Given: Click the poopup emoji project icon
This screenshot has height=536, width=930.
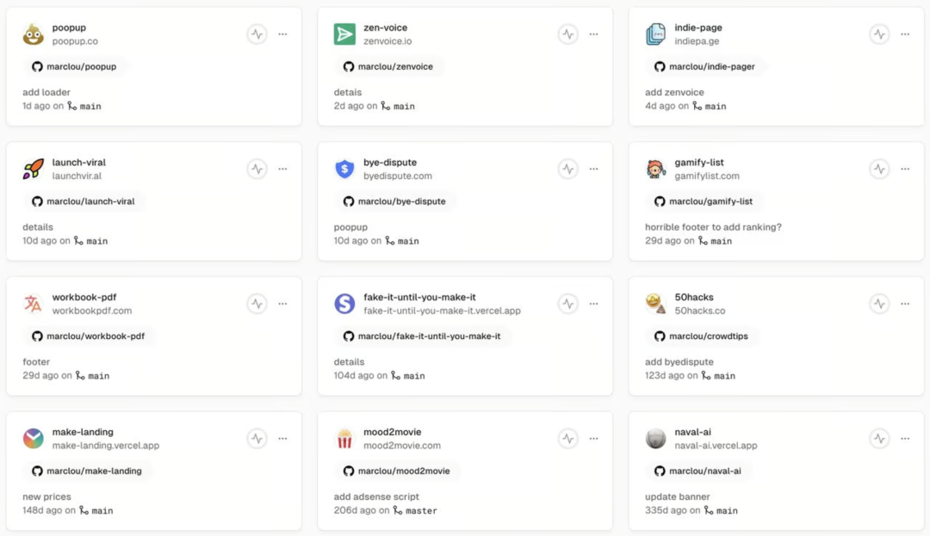Looking at the screenshot, I should [x=34, y=34].
